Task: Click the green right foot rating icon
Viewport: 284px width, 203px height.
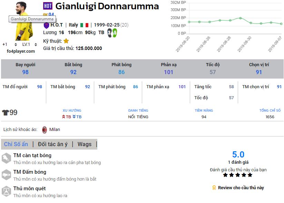Action: tap(115, 33)
